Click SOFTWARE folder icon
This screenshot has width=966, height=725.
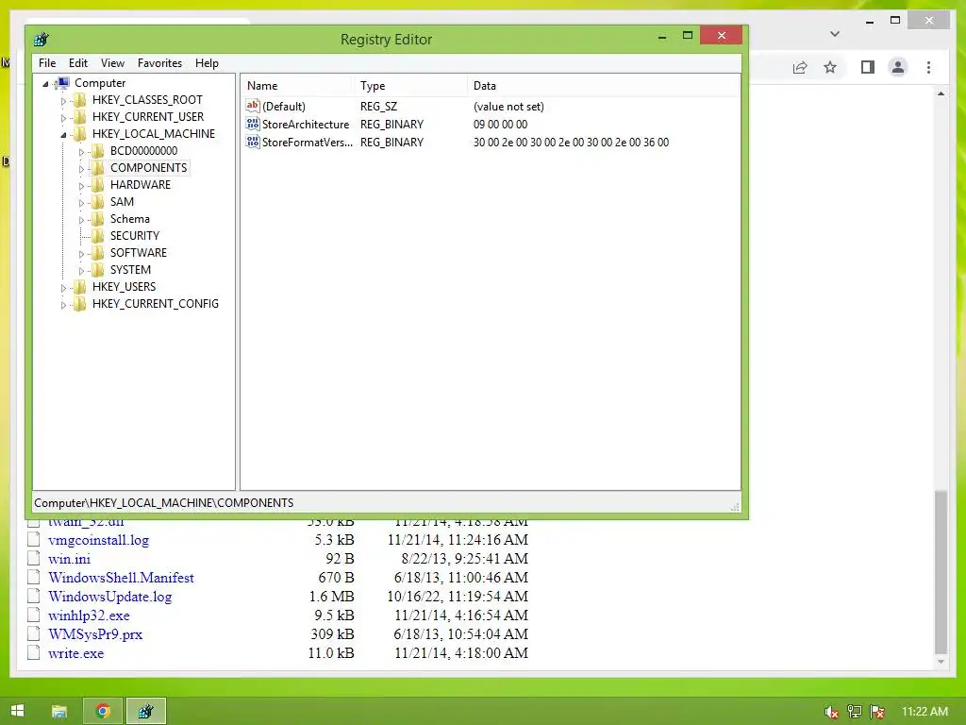pyautogui.click(x=97, y=253)
